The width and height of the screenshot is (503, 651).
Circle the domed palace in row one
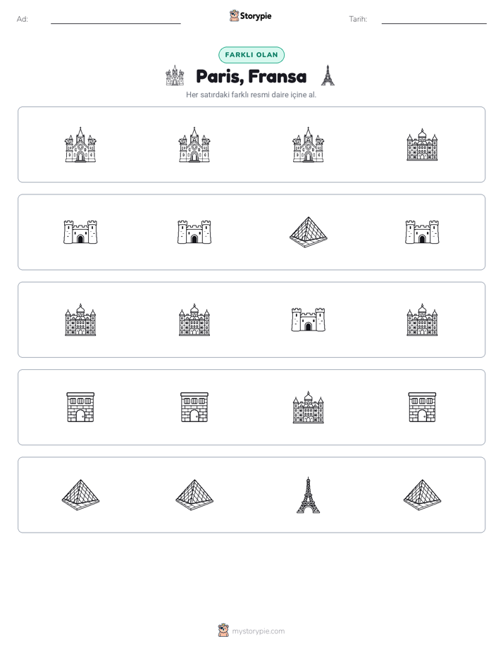coord(422,144)
